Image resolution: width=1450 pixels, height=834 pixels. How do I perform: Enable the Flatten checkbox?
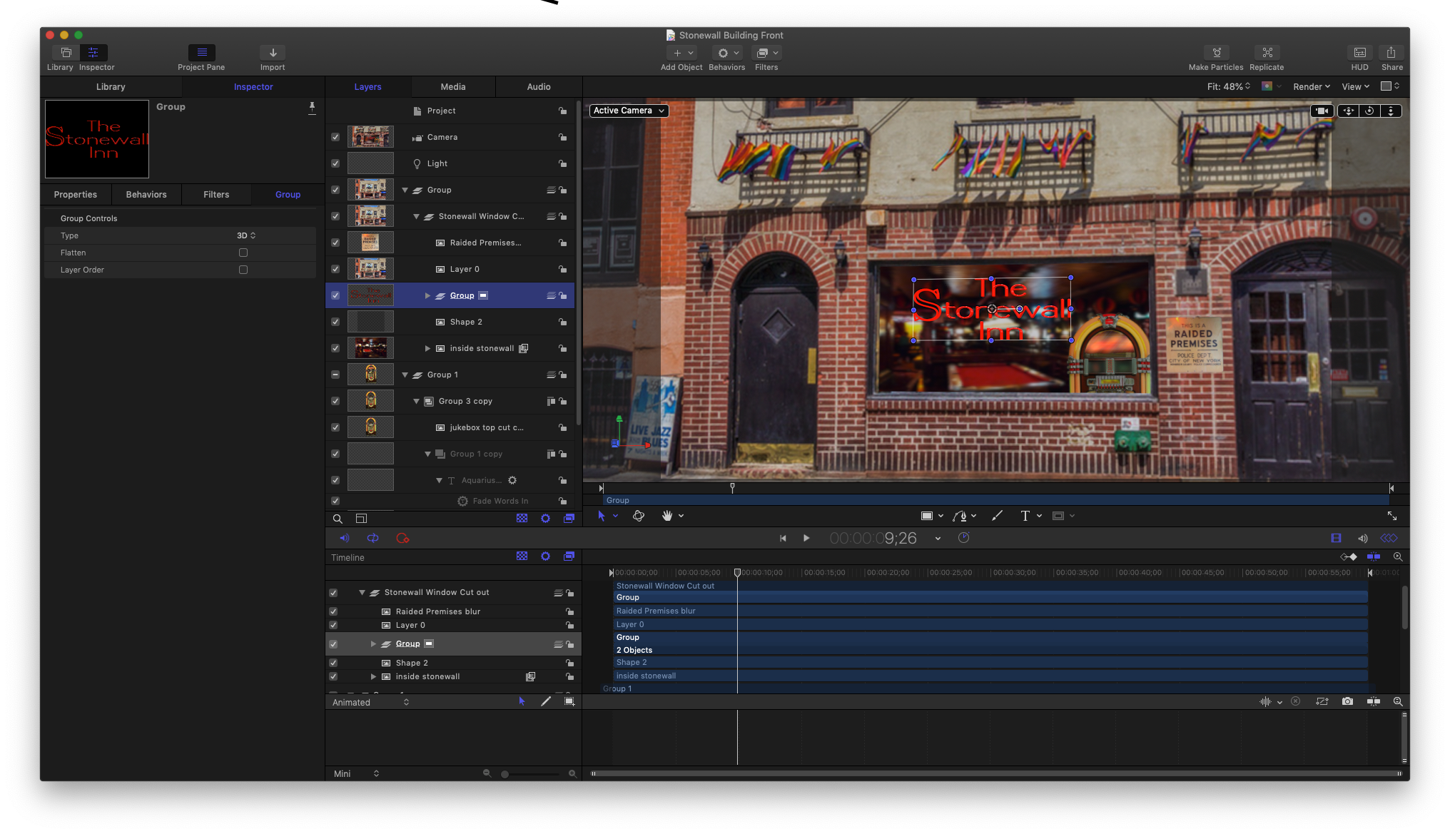243,253
